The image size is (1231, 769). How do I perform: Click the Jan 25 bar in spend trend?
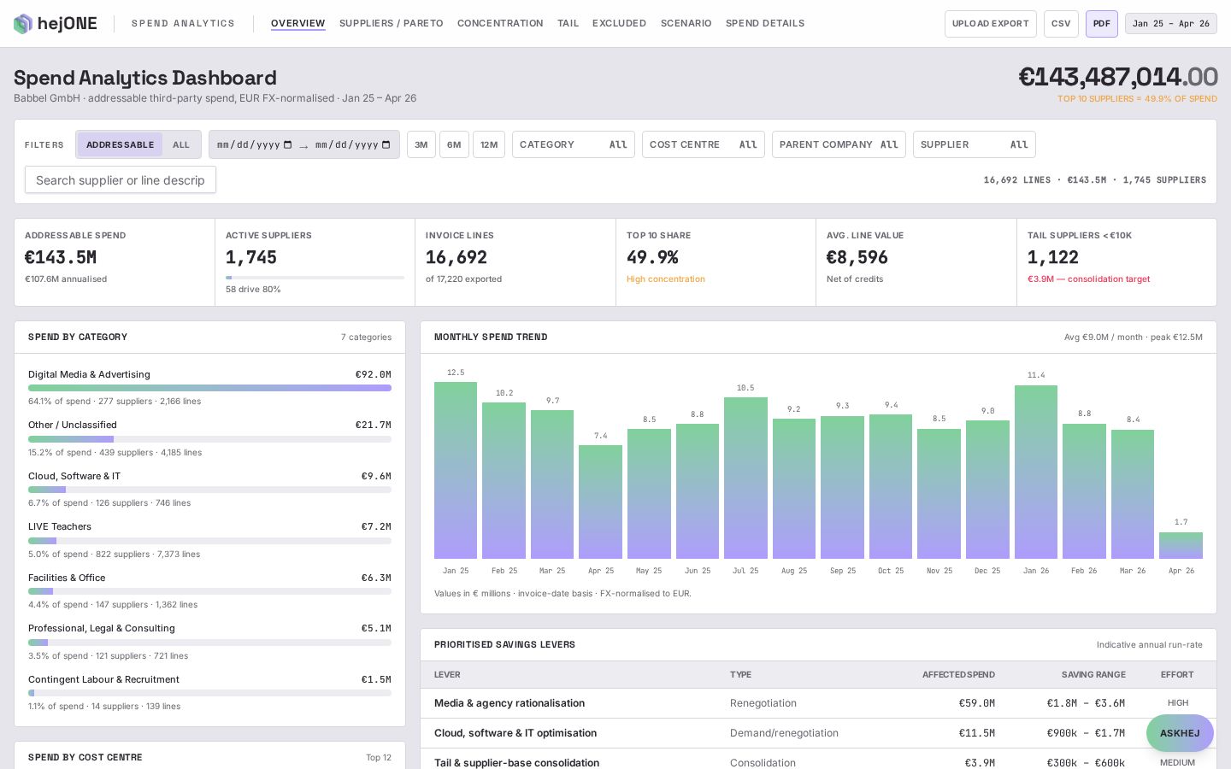(x=456, y=470)
